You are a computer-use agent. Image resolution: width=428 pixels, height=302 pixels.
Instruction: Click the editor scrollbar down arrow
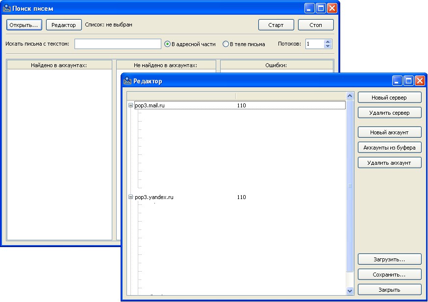(350, 291)
